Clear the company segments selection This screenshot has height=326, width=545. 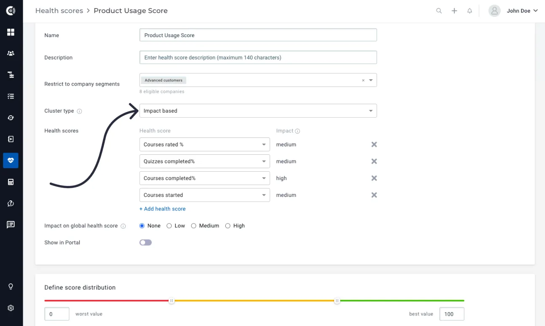tap(363, 80)
